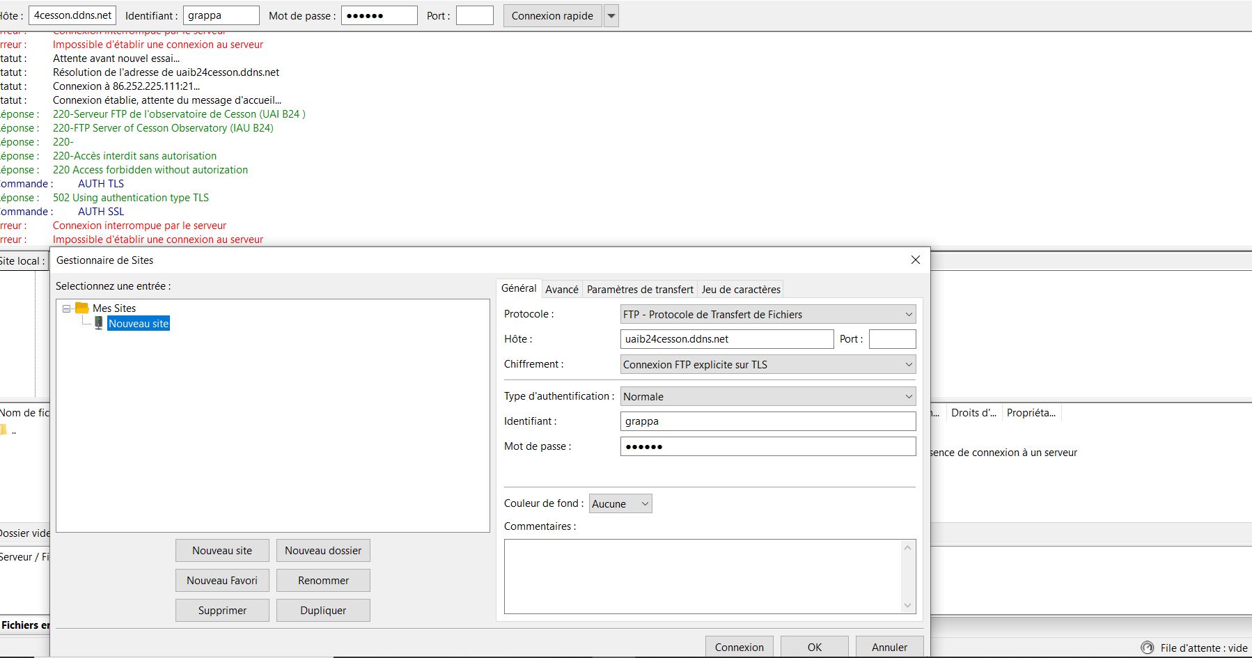
Task: Click the File d'attente status icon
Action: [1147, 648]
